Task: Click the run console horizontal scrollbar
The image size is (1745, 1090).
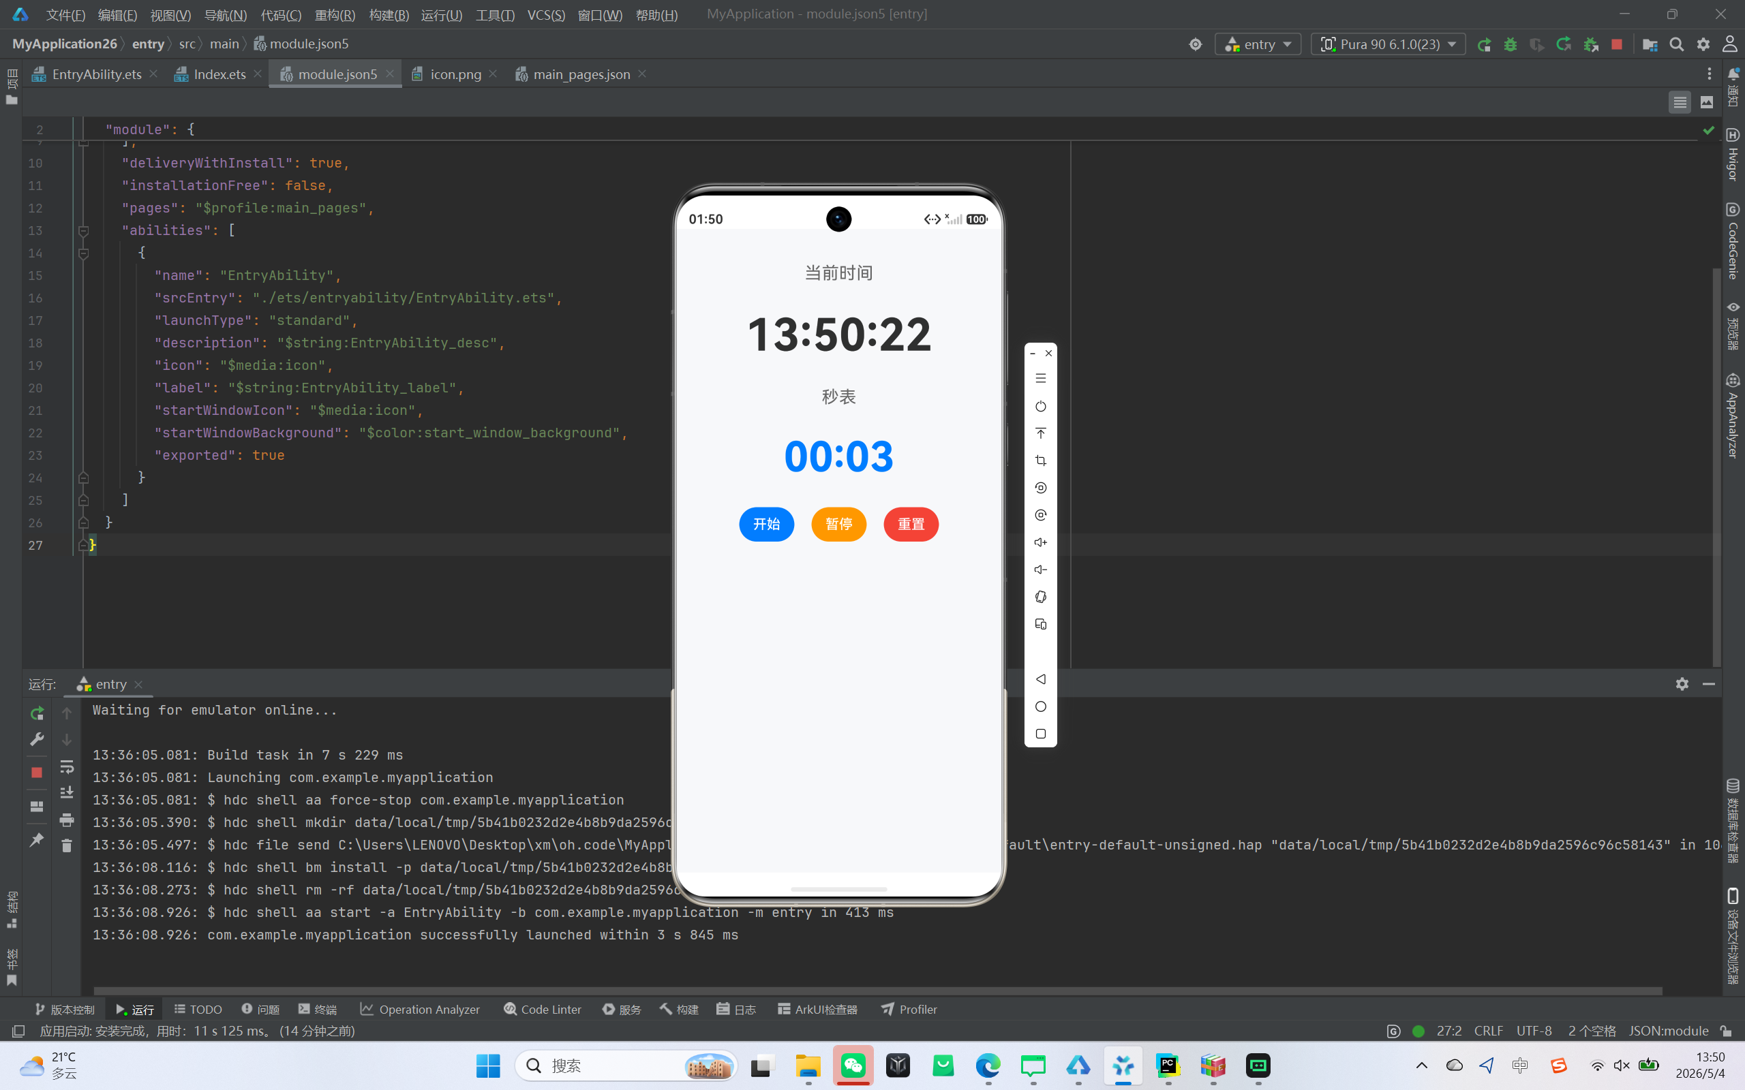Action: click(877, 991)
